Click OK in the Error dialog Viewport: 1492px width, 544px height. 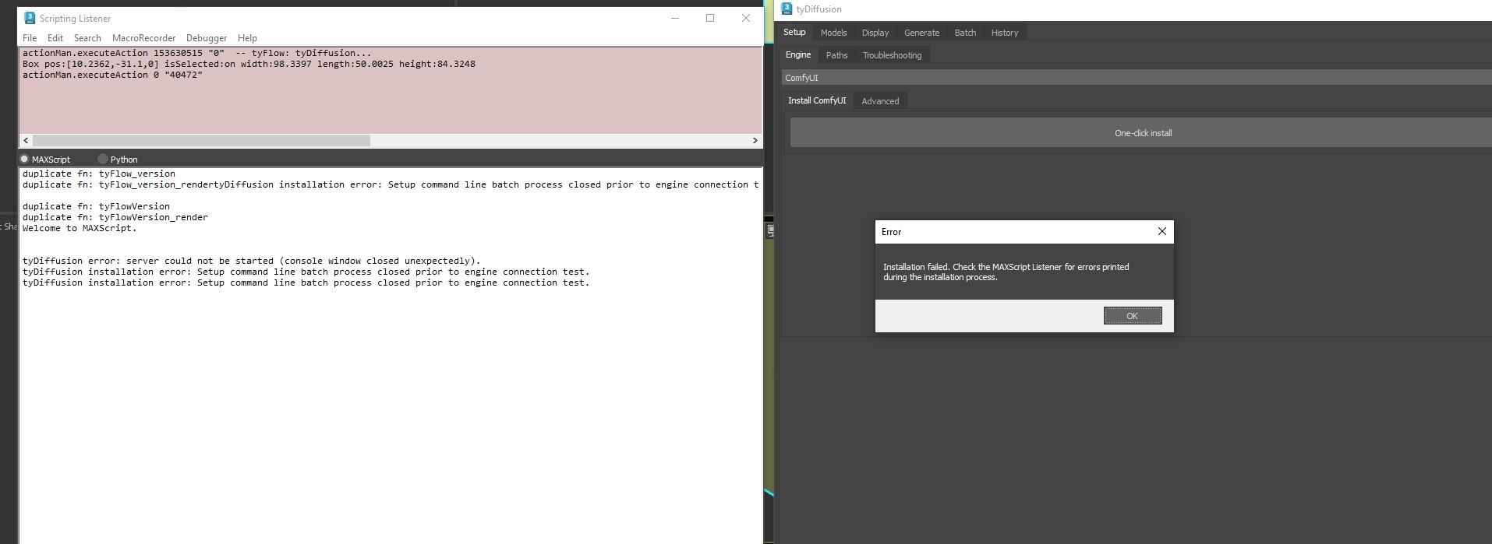(1133, 315)
